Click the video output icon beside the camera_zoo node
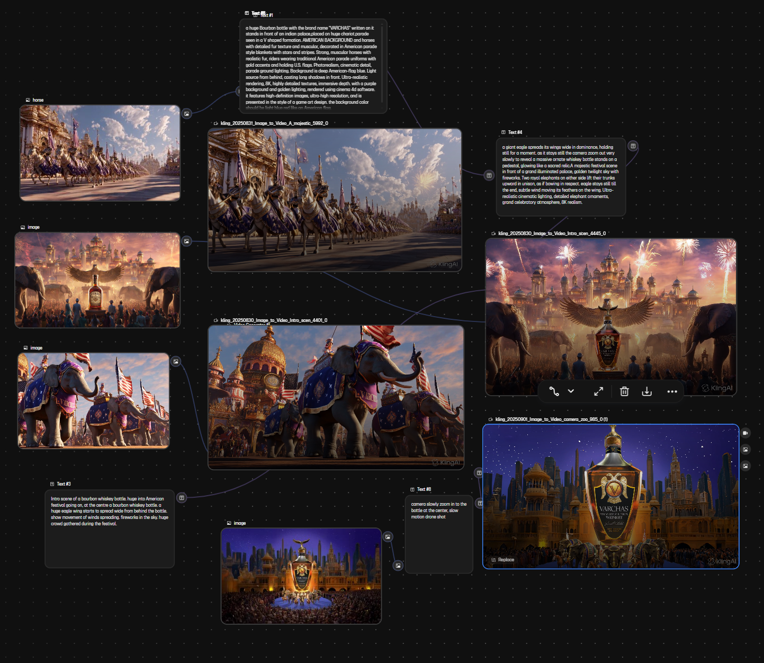 pos(745,433)
